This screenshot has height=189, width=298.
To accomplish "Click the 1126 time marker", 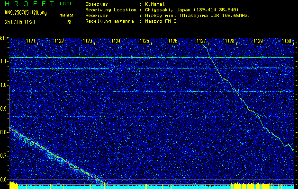I will pos(173,41).
